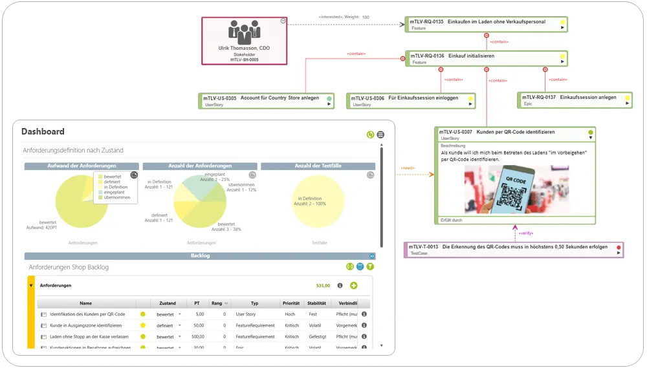
Task: Click legend icon on Aufwand der Anforderungen chart
Action: [x=134, y=175]
